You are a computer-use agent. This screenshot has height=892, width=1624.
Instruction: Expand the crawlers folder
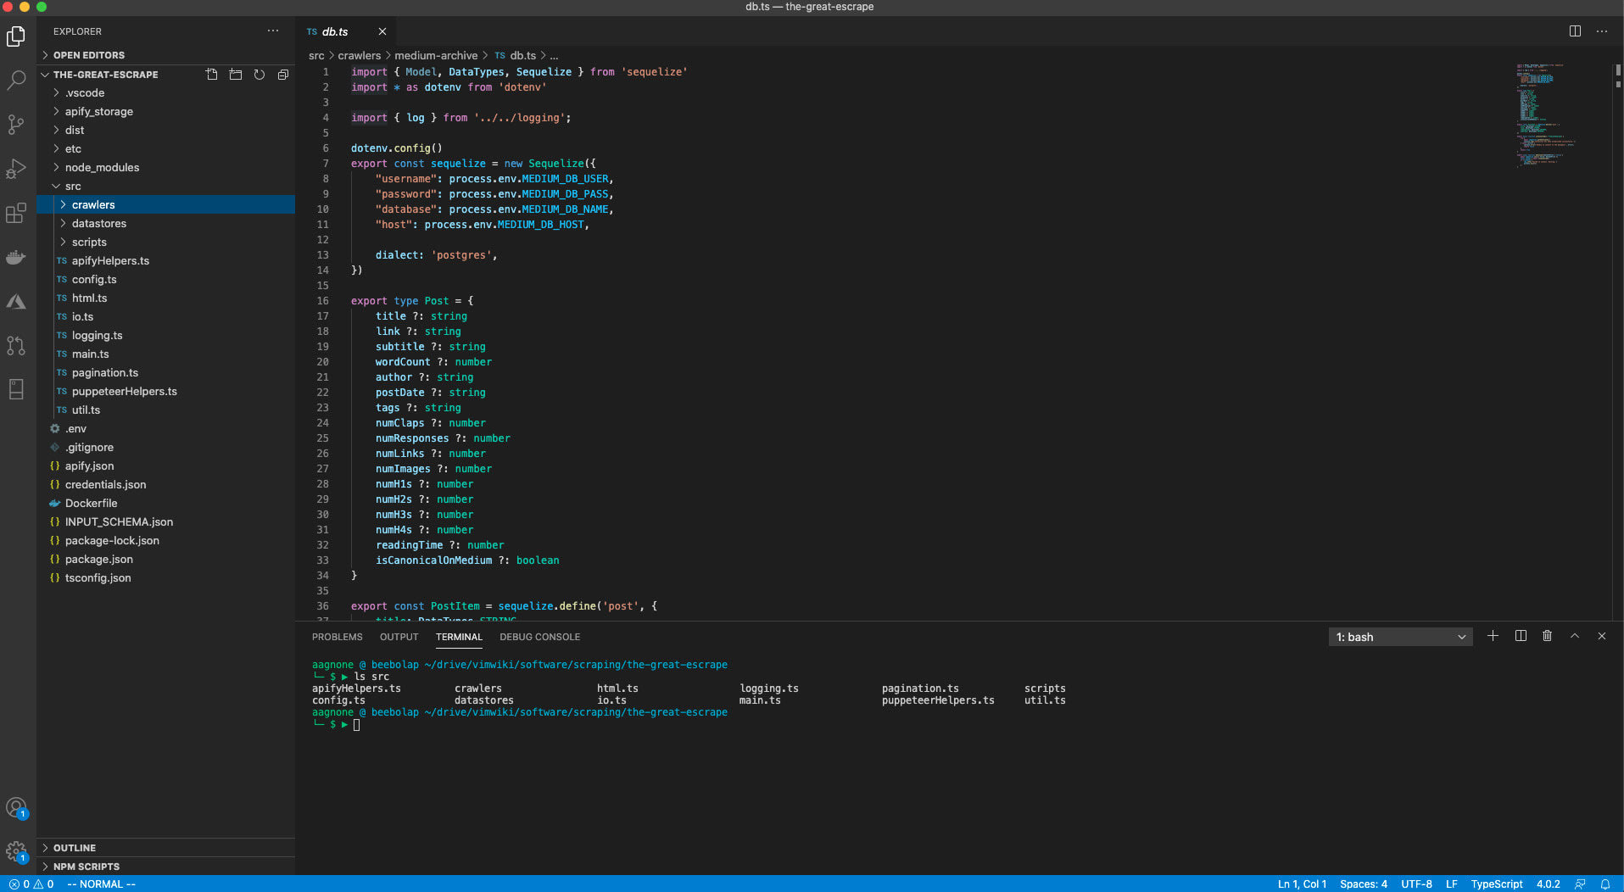pos(166,205)
